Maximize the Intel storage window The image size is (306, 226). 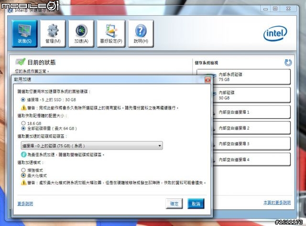point(275,9)
